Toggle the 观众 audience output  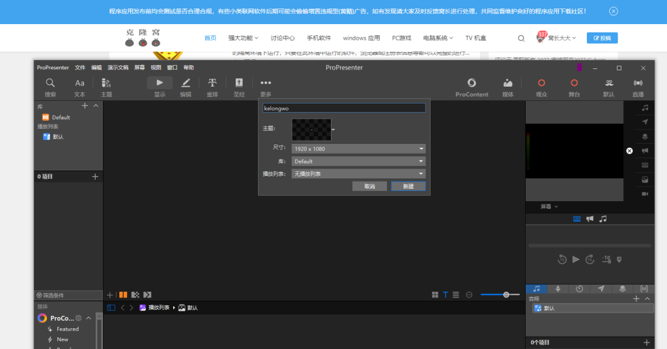click(x=541, y=87)
